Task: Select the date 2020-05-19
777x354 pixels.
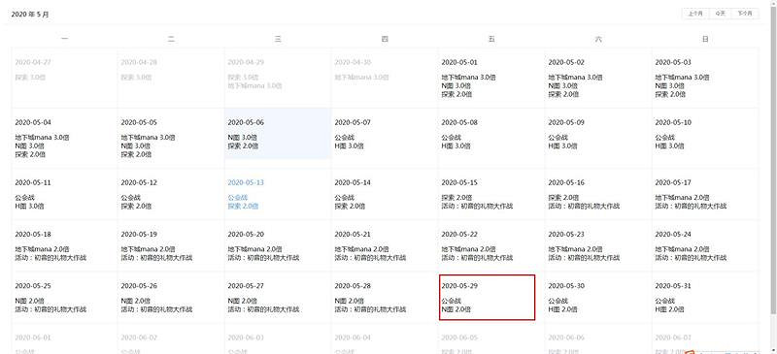Action: tap(139, 234)
